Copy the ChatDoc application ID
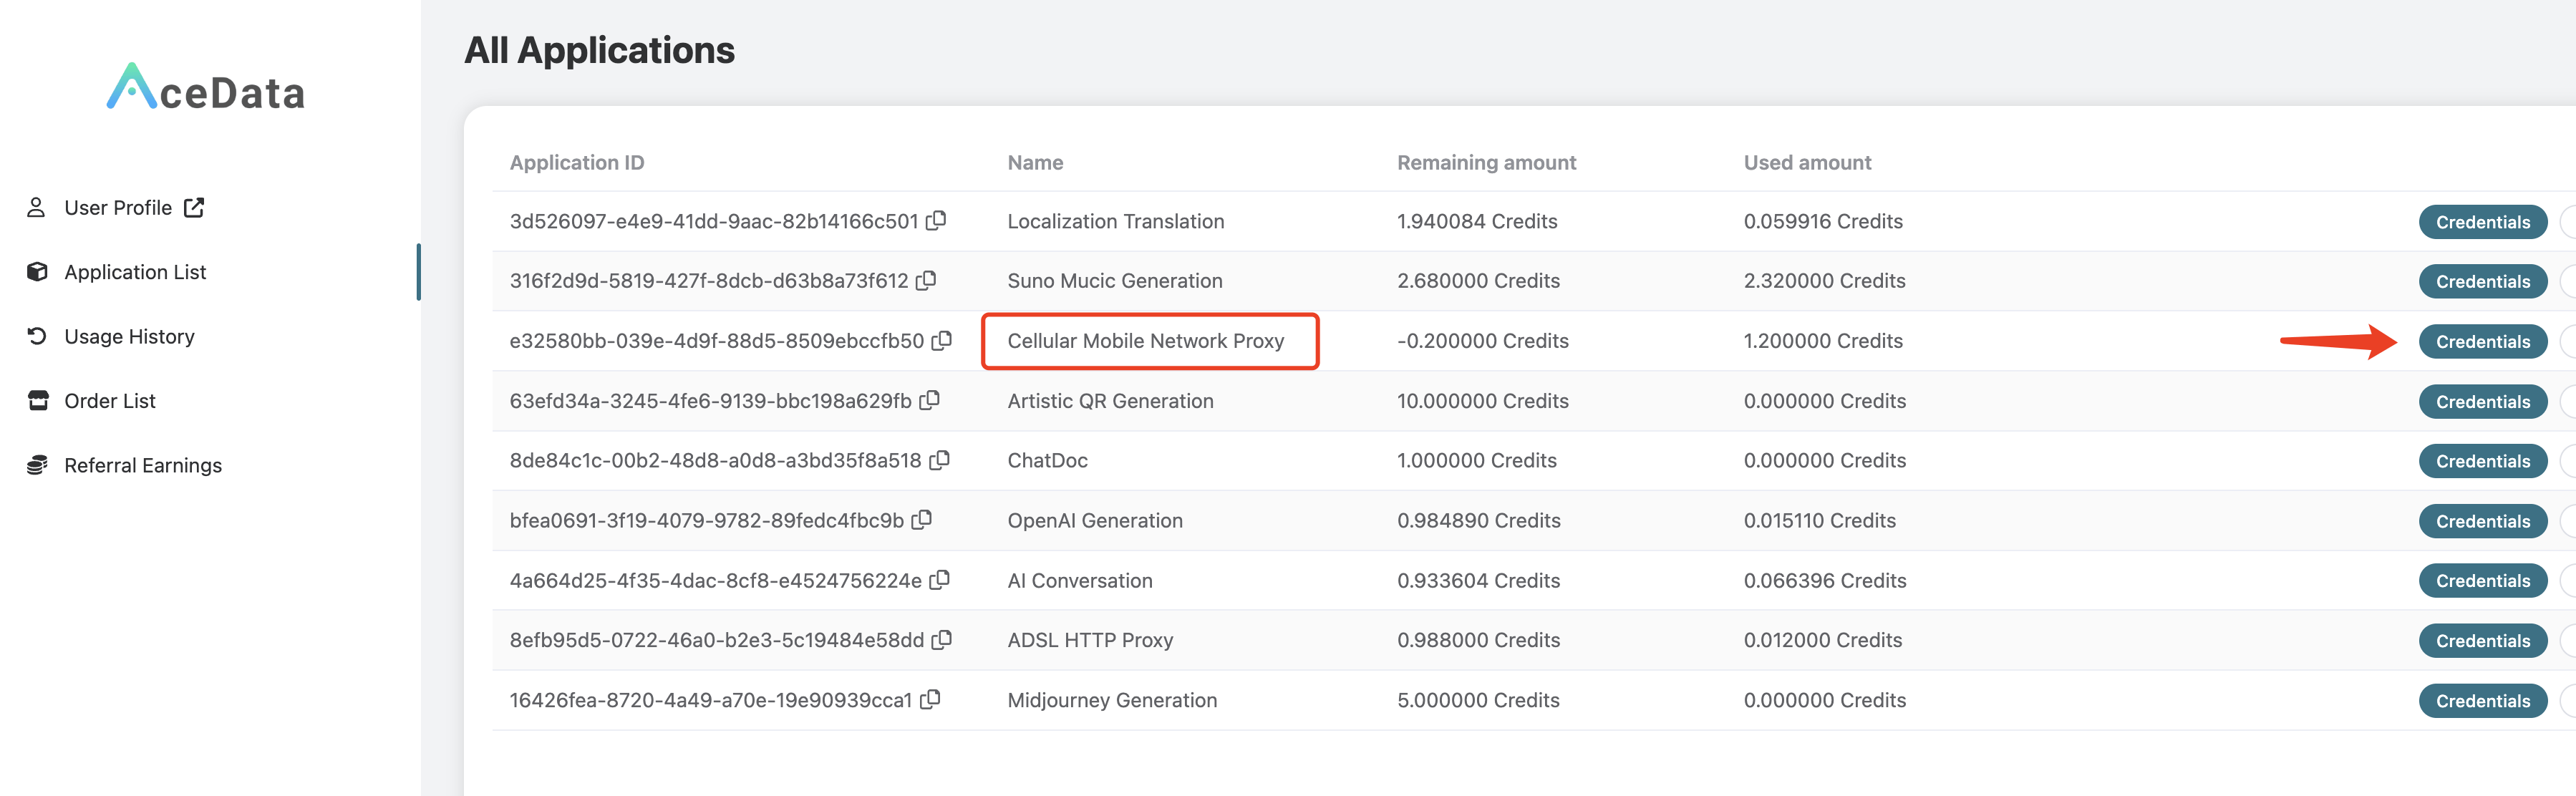The width and height of the screenshot is (2576, 796). pos(939,460)
